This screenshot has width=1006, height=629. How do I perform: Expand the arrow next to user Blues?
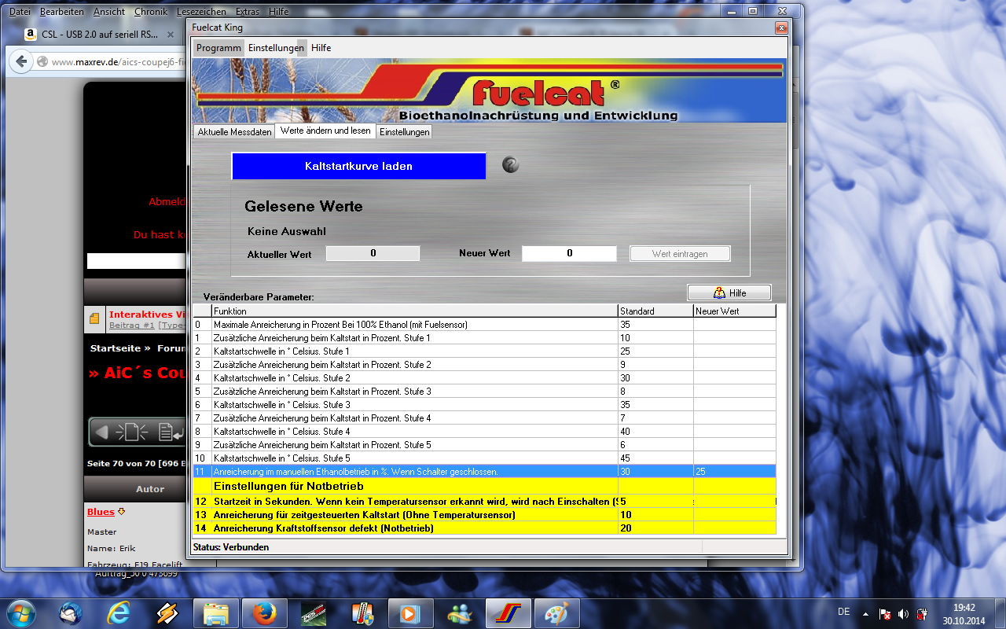[122, 512]
